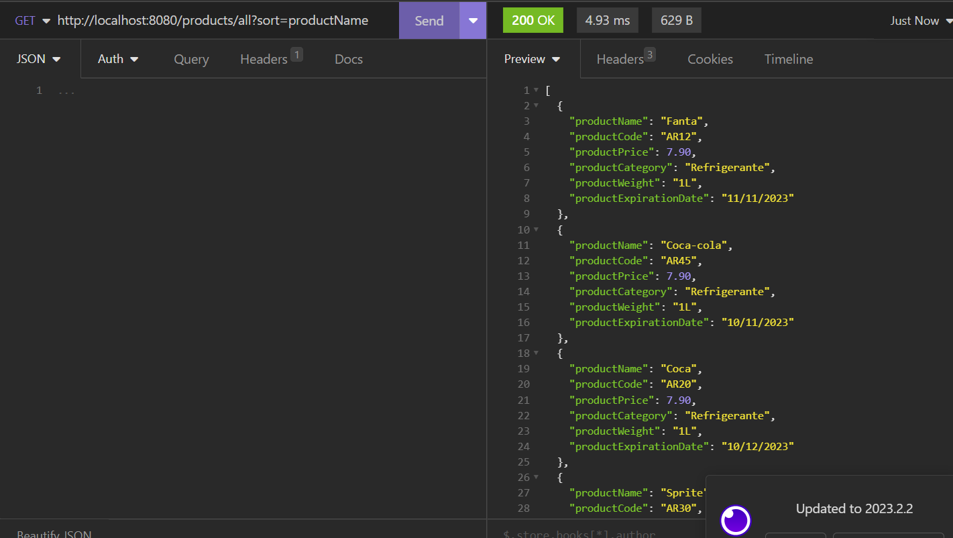Viewport: 953px width, 538px height.
Task: Click the "AR30" product code value
Action: coord(679,508)
